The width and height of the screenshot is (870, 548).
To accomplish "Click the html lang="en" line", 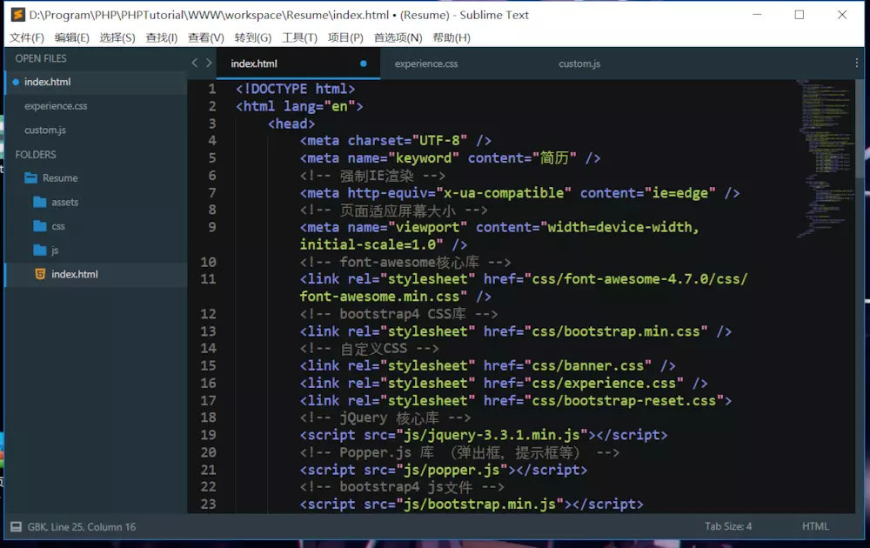I will coord(299,106).
